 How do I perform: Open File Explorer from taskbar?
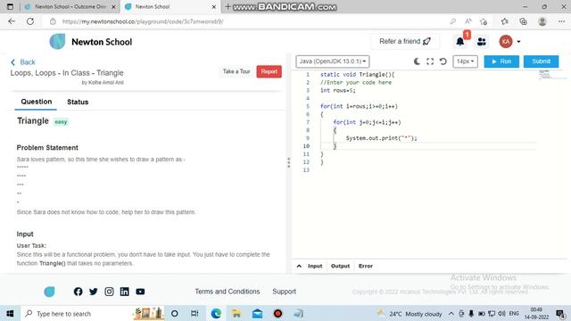click(x=236, y=313)
